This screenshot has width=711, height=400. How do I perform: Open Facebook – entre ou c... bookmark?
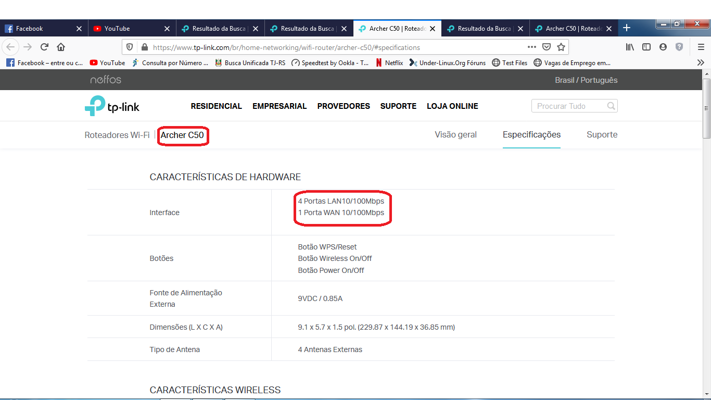coord(45,63)
